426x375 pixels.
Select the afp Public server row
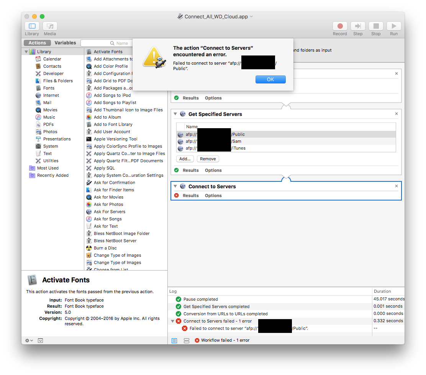click(x=286, y=134)
